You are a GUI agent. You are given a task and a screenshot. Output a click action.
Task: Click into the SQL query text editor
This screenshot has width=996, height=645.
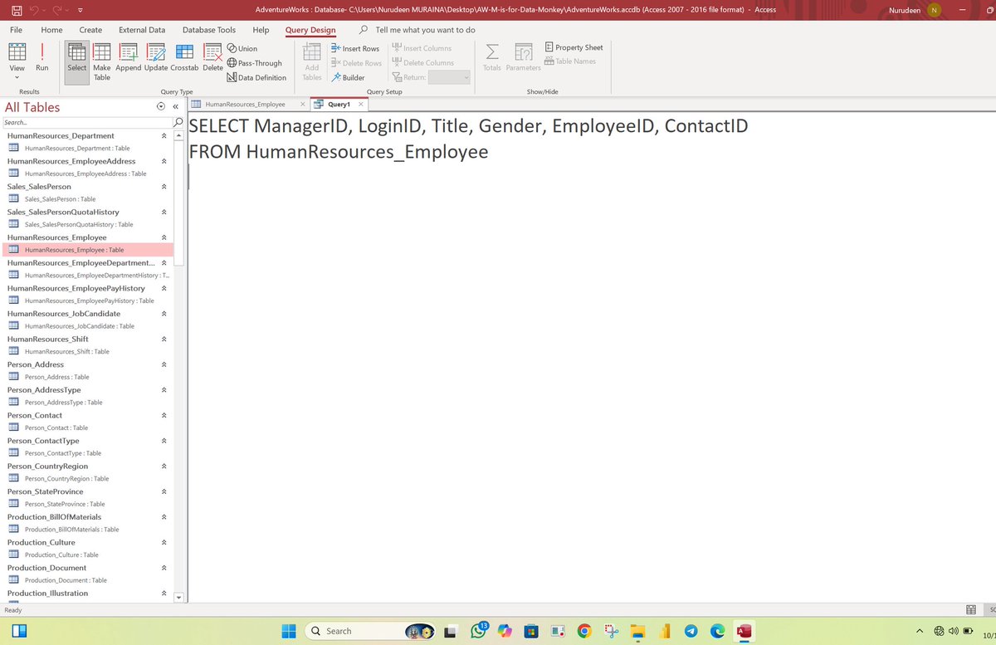tap(591, 357)
